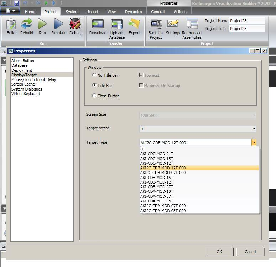Choose AKI2G-CDA-MOD-05T-000 target type
The image size is (276, 267).
199,211
